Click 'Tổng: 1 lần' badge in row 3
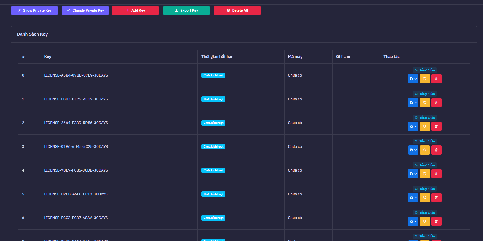 [425, 141]
